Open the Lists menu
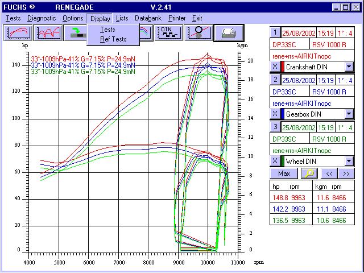This screenshot has width=364, height=273. (x=122, y=18)
